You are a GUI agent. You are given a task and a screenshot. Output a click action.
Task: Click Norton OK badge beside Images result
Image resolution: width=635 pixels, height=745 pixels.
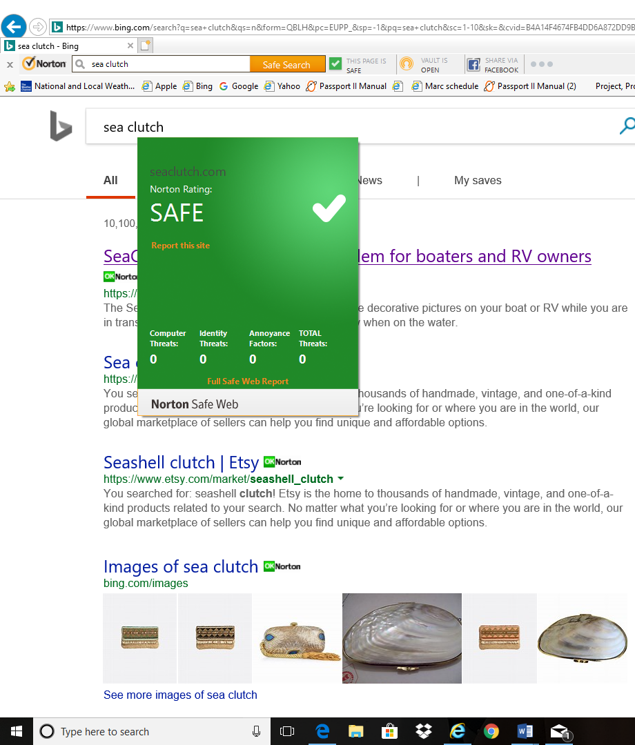coord(282,566)
